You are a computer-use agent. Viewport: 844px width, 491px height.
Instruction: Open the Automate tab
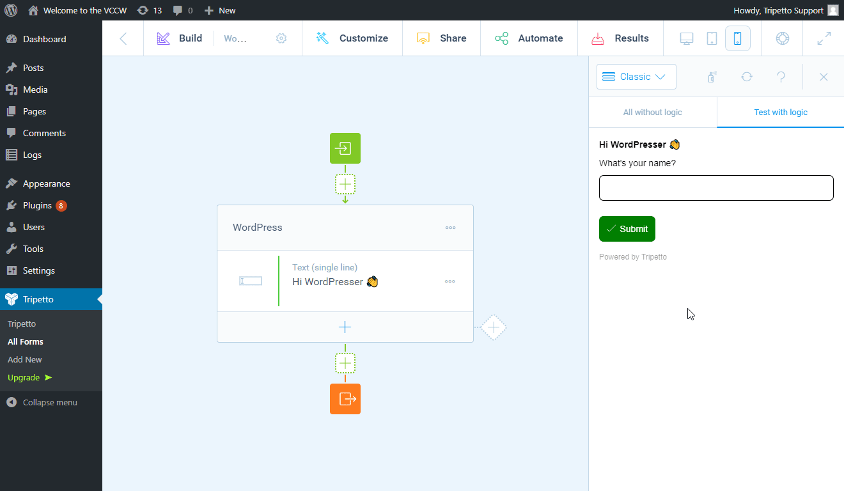tap(529, 38)
